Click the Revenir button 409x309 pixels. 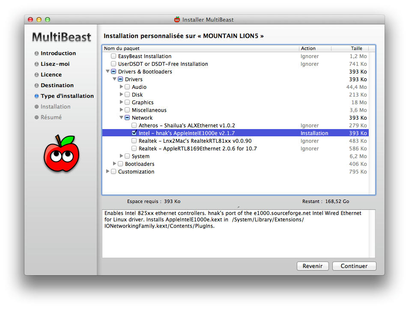click(x=313, y=266)
